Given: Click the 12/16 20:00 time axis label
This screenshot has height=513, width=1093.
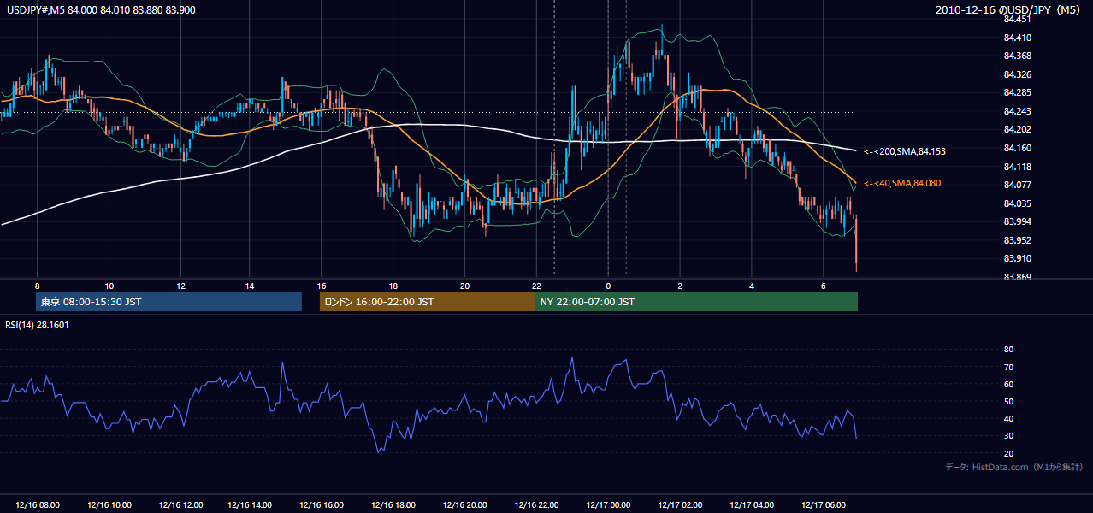Looking at the screenshot, I should tap(465, 505).
